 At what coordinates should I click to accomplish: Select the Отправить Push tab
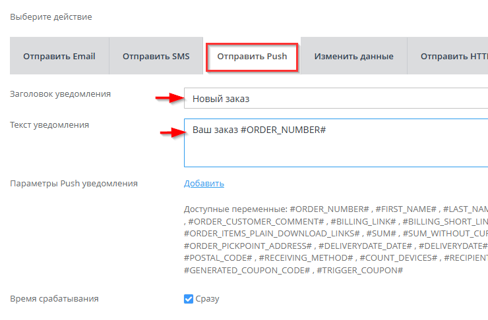[x=252, y=57]
